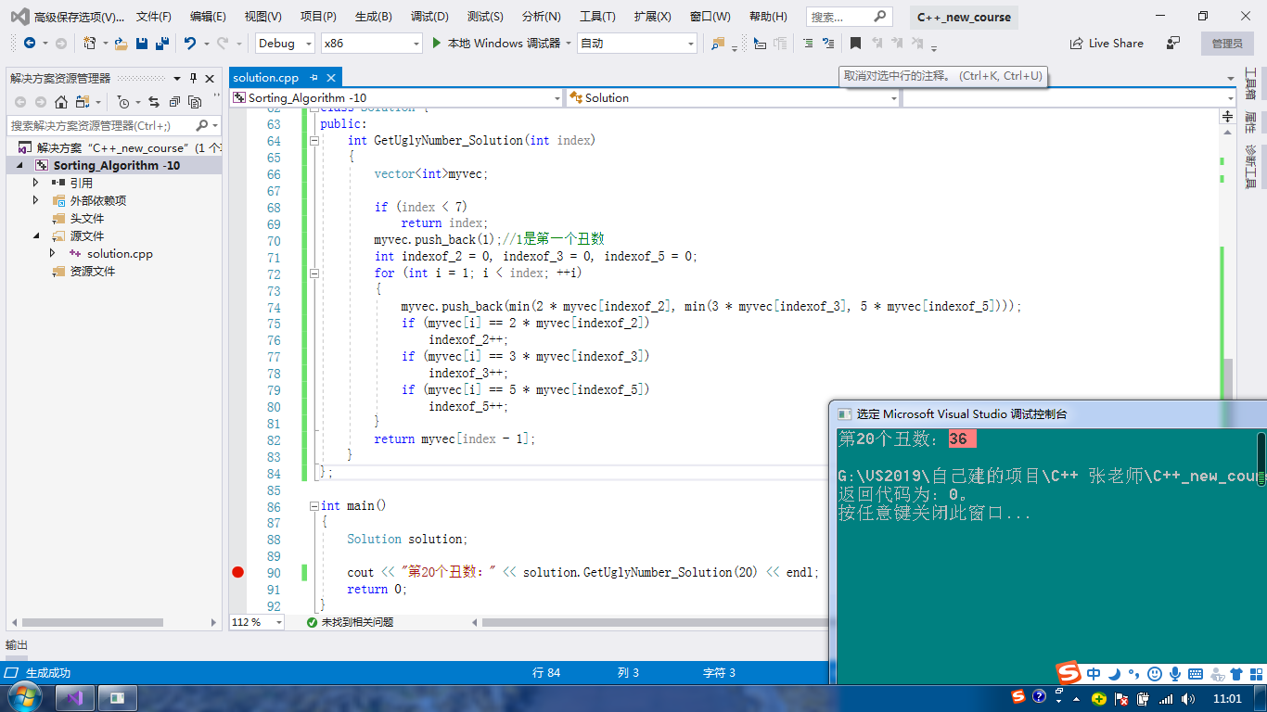Click the 输出 output panel tab

click(x=17, y=645)
